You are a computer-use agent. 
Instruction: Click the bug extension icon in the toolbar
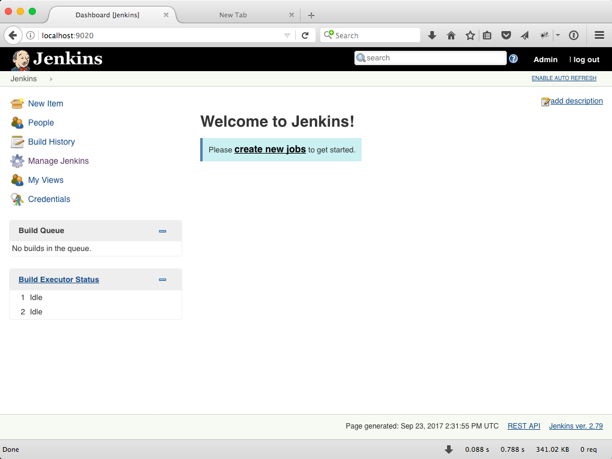544,35
